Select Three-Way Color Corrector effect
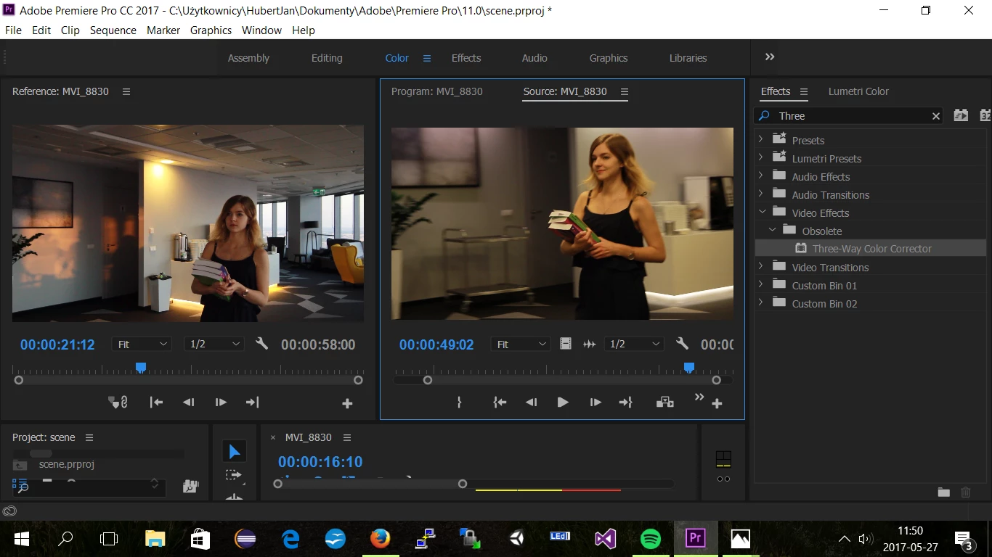Image resolution: width=992 pixels, height=557 pixels. pyautogui.click(x=871, y=248)
